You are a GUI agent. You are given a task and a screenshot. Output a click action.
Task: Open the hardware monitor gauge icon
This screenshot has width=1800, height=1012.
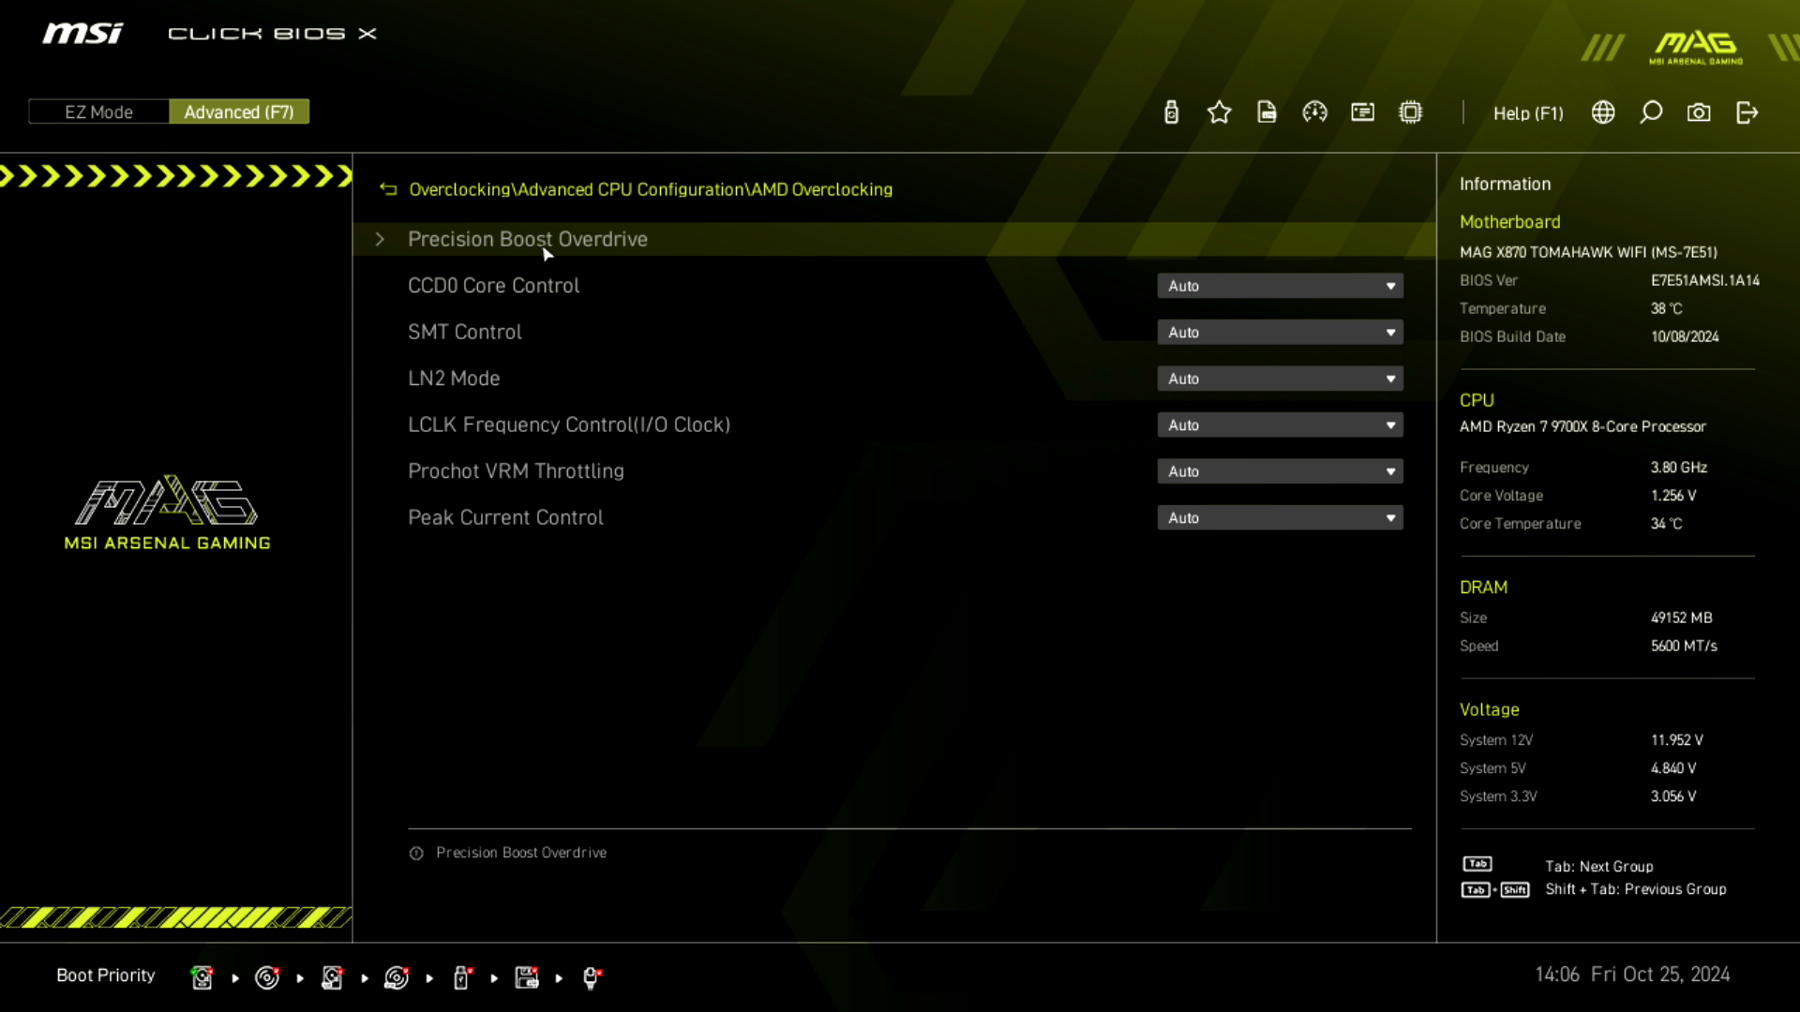(x=1314, y=112)
